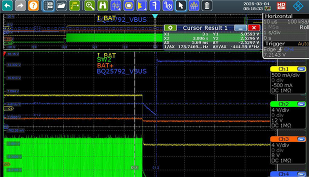Click the ΔX 5.69 ms cursor value
This screenshot has height=177, width=309.
(x=200, y=43)
